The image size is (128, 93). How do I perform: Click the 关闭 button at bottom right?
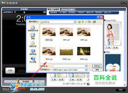click(x=121, y=90)
